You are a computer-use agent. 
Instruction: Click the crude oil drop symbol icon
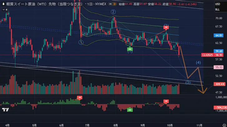pyautogui.click(x=3, y=4)
